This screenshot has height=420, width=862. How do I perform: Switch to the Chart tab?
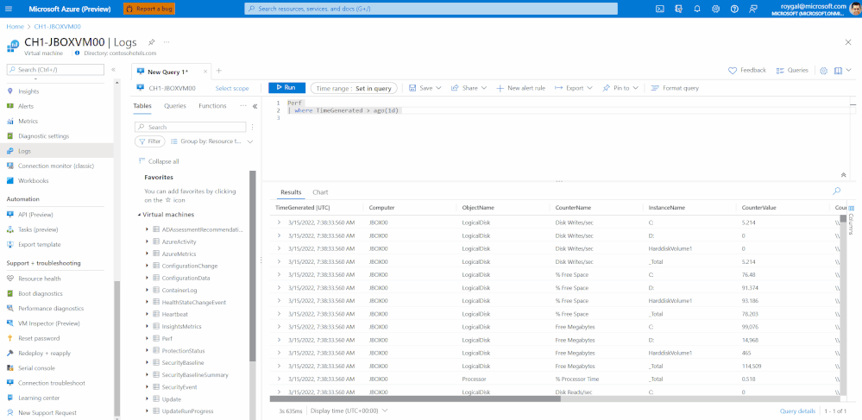click(x=320, y=191)
